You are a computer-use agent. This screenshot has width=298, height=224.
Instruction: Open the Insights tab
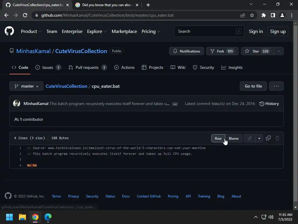232,67
